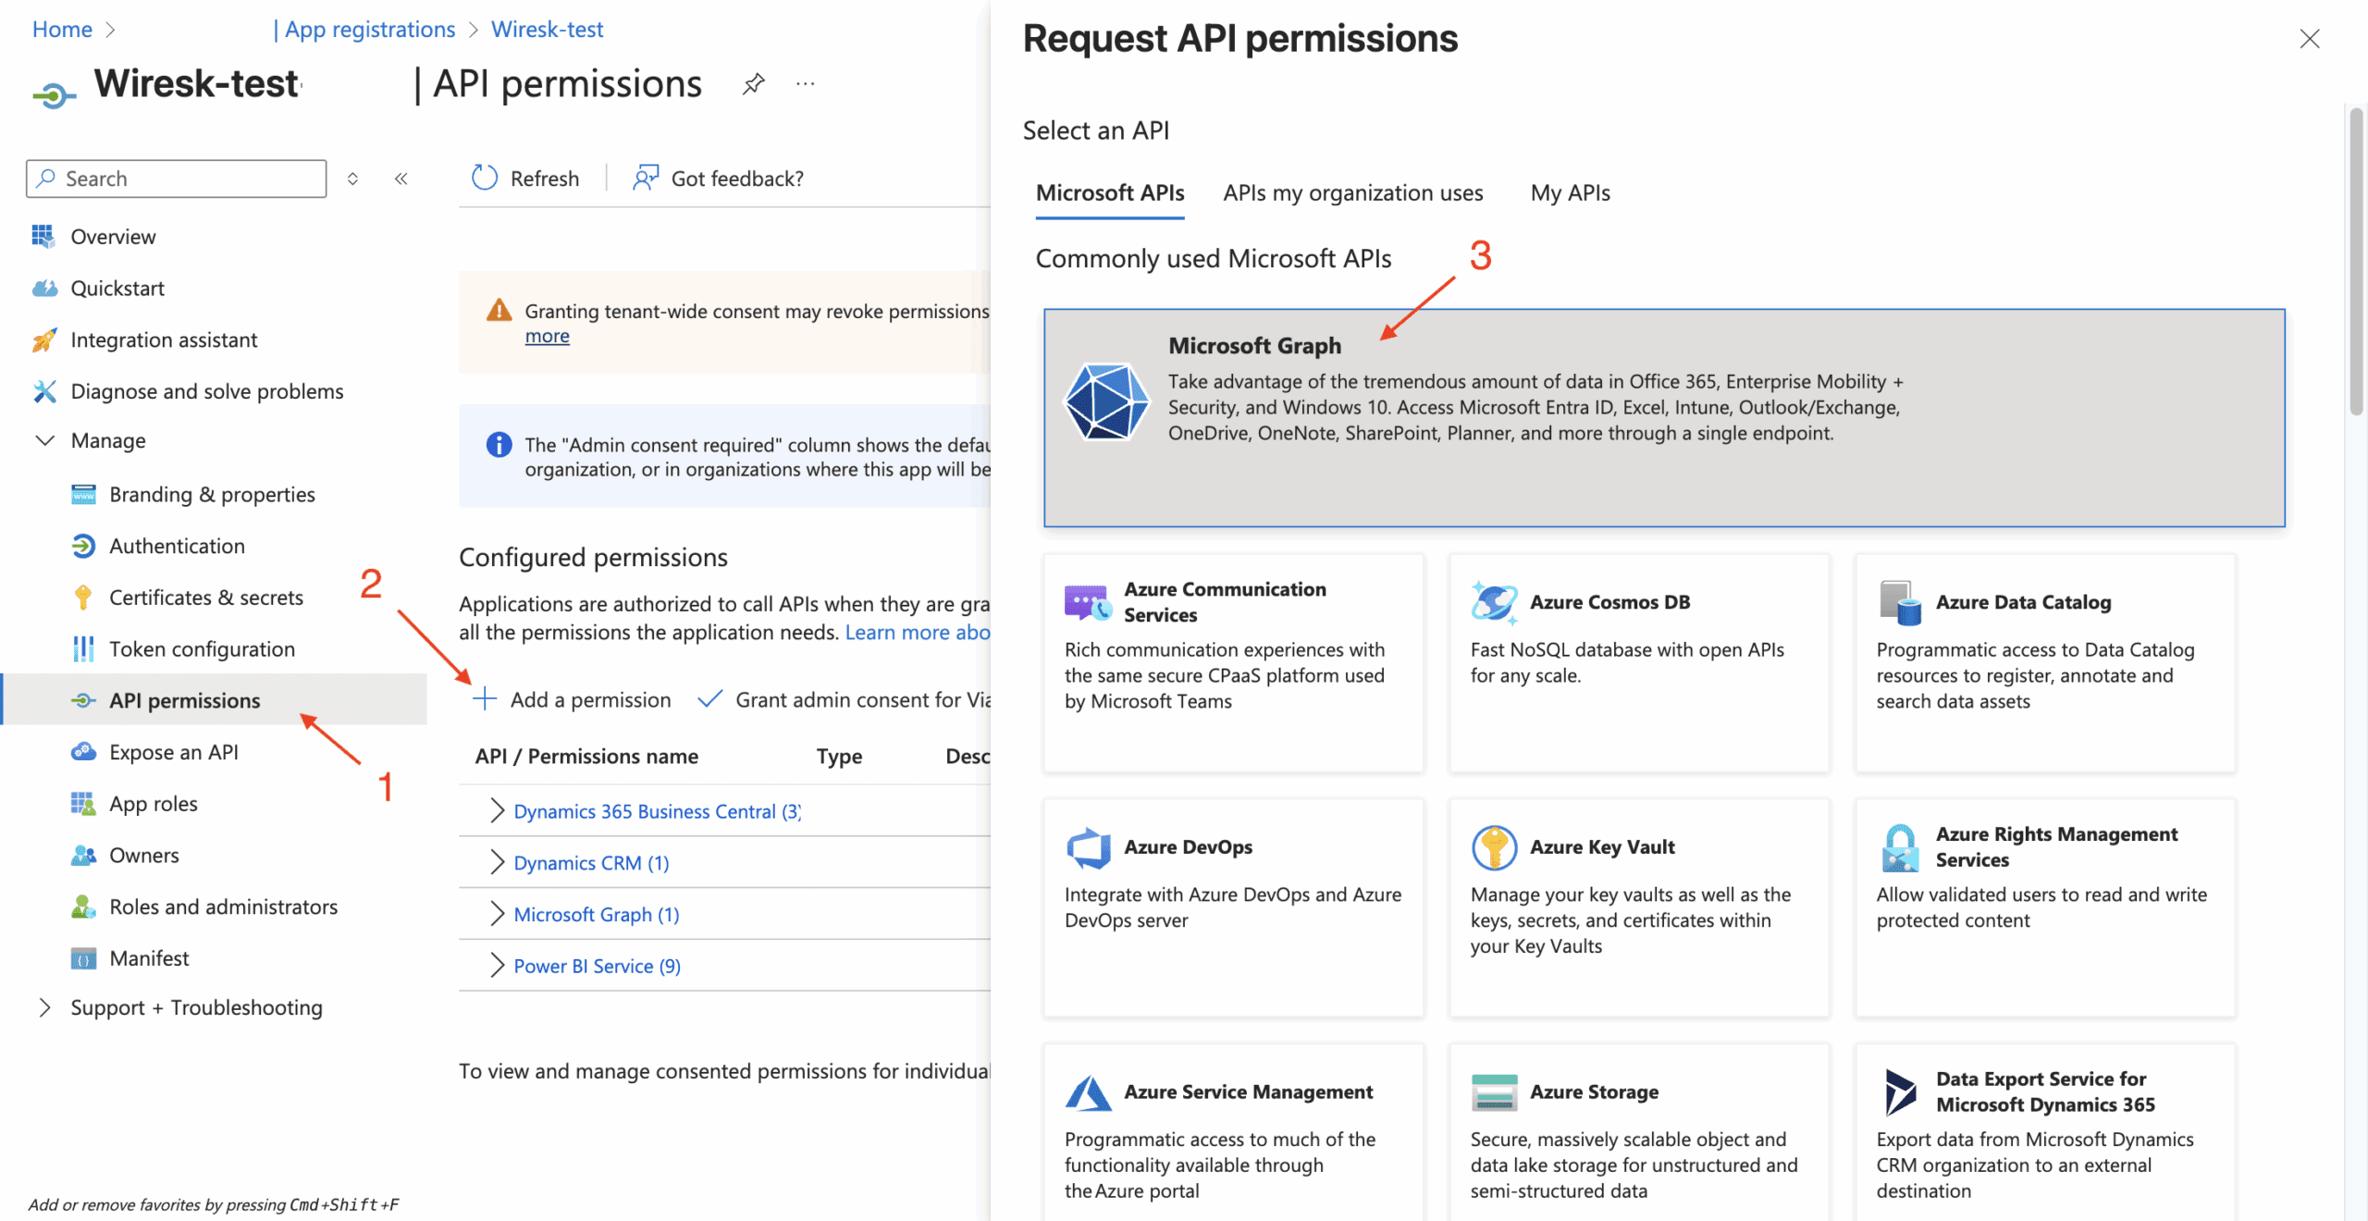2368x1221 pixels.
Task: Collapse the Manage section chevron
Action: click(44, 440)
